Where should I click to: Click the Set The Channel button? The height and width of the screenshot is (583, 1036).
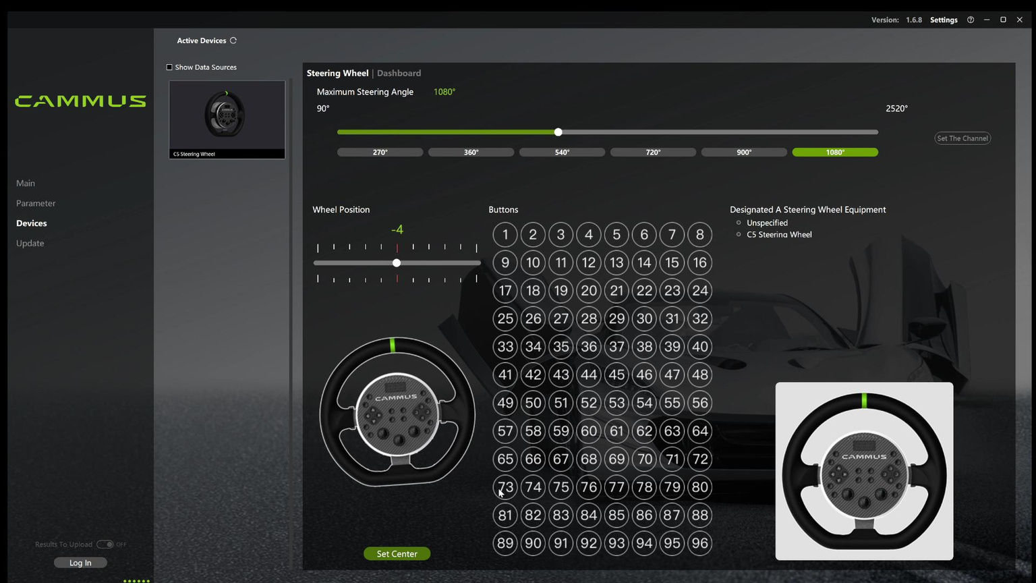point(962,138)
